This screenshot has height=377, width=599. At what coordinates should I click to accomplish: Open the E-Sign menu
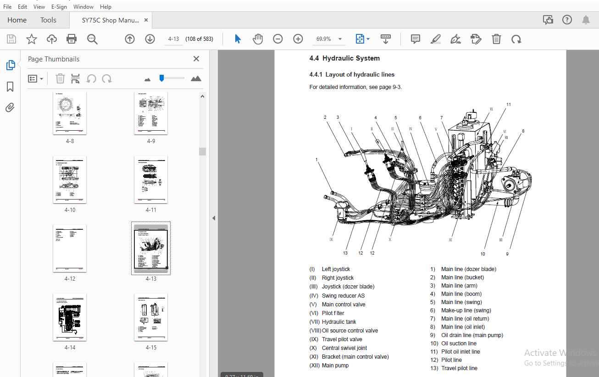(x=59, y=7)
